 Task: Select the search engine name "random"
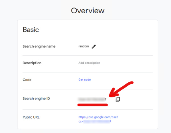click(84, 46)
